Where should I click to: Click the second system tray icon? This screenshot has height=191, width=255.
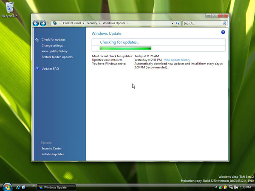click(225, 187)
